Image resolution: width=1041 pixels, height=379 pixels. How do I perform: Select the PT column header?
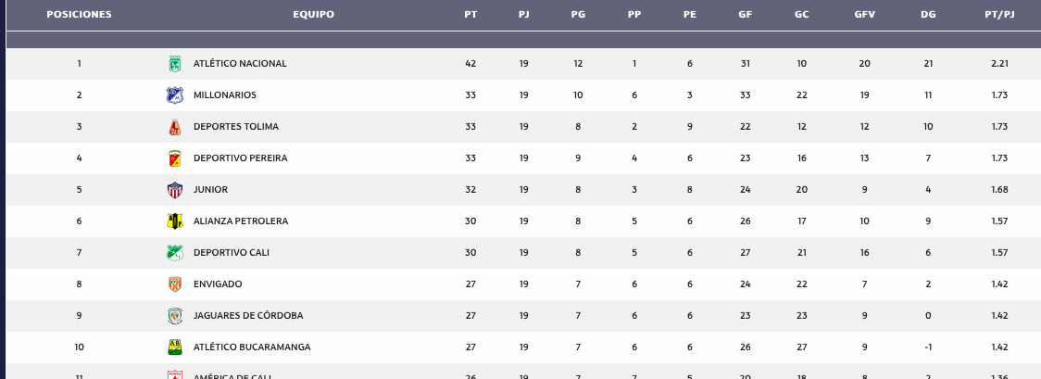click(x=470, y=15)
